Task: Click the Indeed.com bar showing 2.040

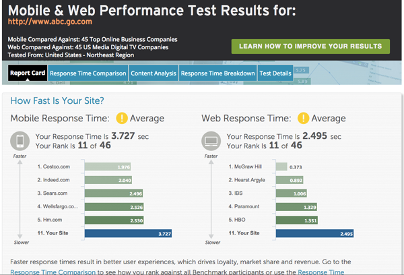Action: 108,180
